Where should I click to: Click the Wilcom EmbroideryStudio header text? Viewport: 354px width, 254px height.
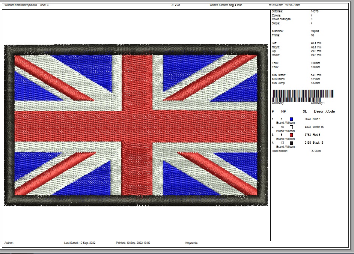26,5
